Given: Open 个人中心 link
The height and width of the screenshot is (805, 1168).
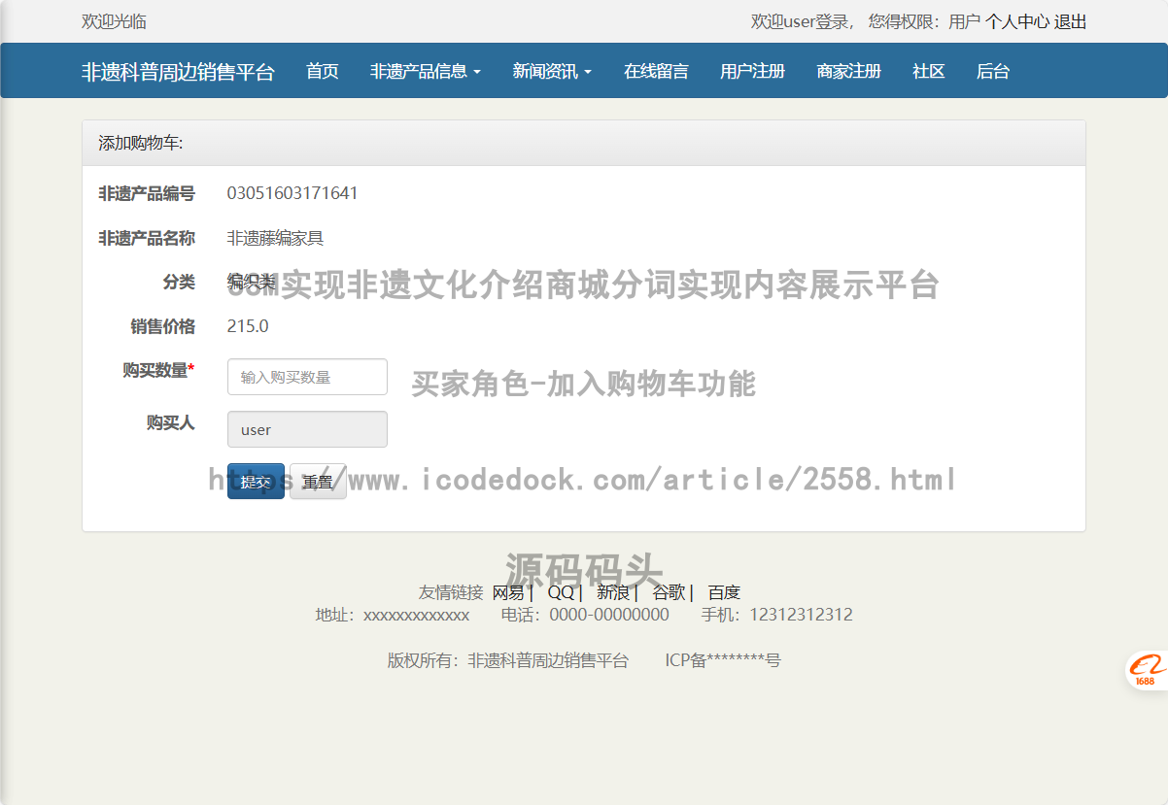Looking at the screenshot, I should click(x=1016, y=21).
